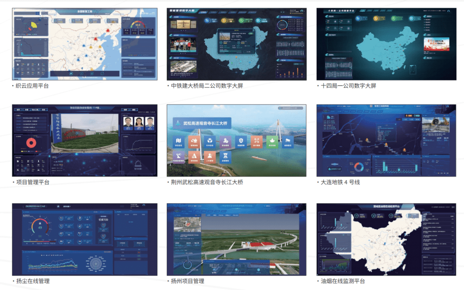Select the hourglass progress icon tile

tap(225, 157)
